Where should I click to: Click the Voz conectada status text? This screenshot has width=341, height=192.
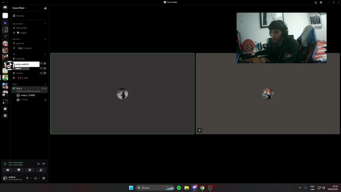click(x=16, y=162)
